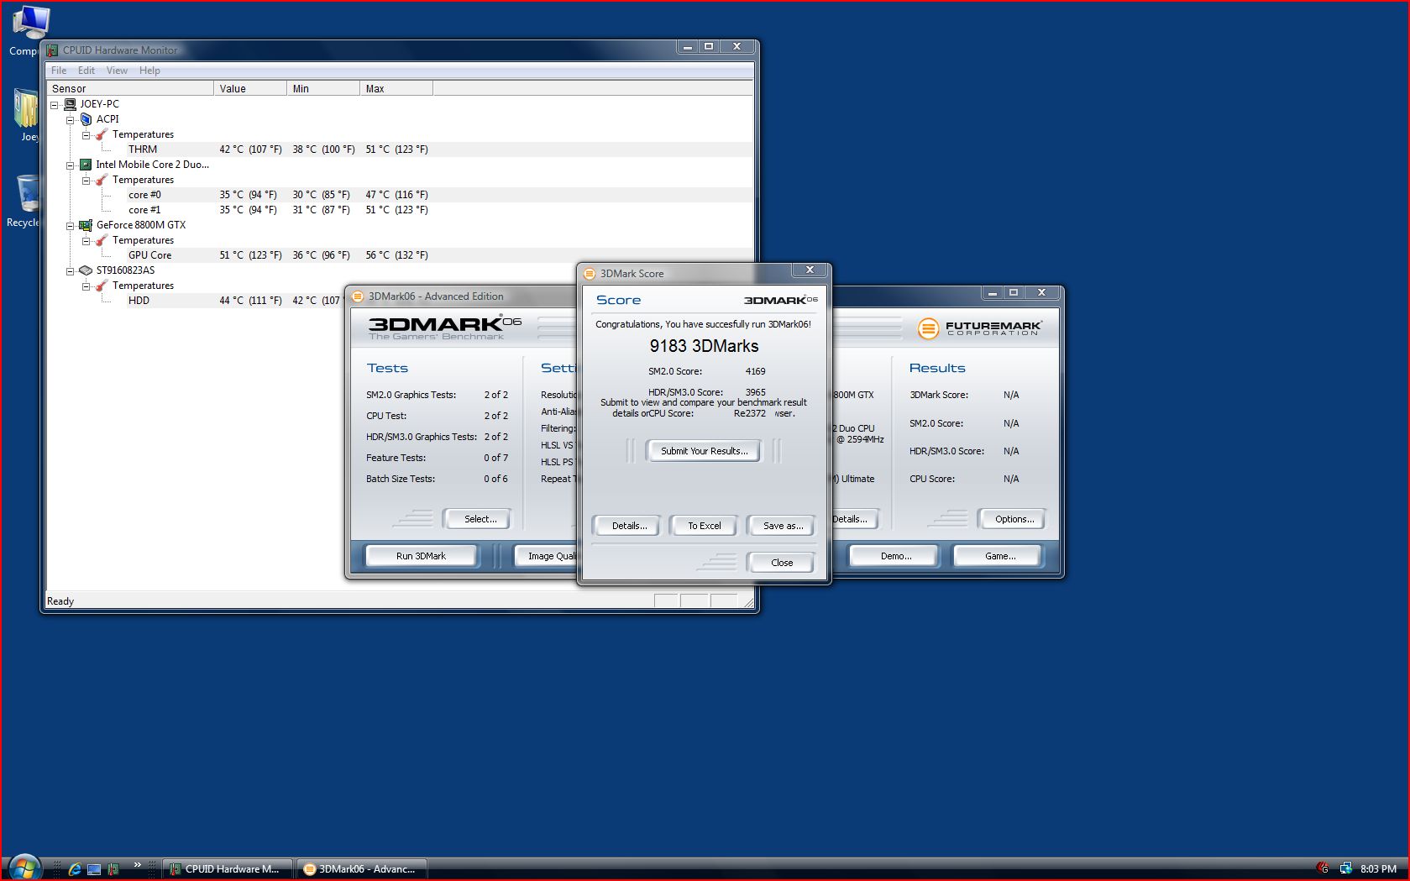Open the View menu in Hardware Monitor
Viewport: 1410px width, 881px height.
click(117, 71)
